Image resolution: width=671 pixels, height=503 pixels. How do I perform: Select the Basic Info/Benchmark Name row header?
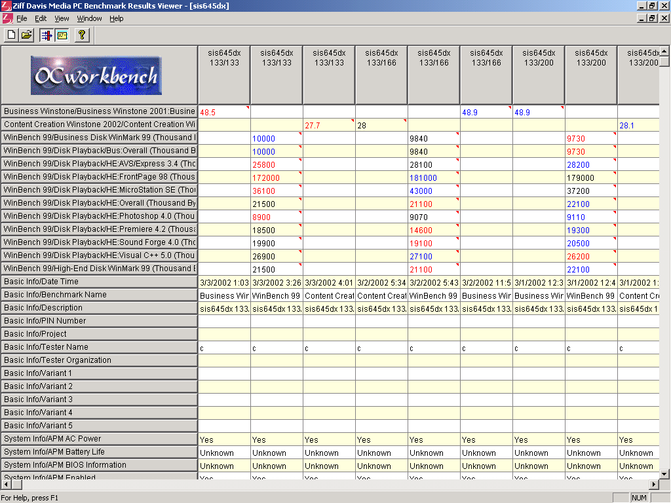point(100,295)
